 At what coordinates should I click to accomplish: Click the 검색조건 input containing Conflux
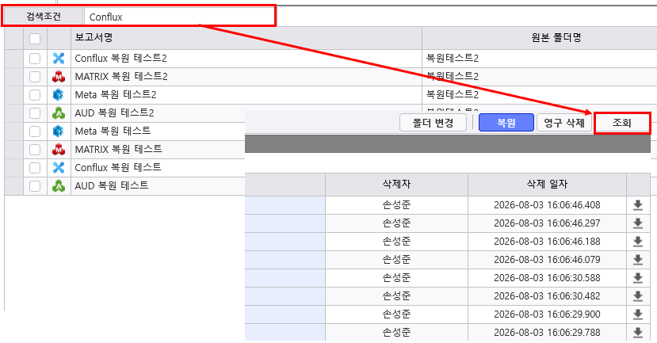click(x=179, y=17)
